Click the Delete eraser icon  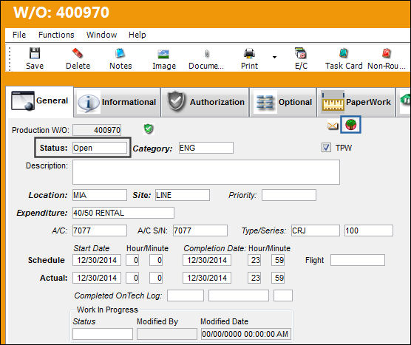[78, 53]
